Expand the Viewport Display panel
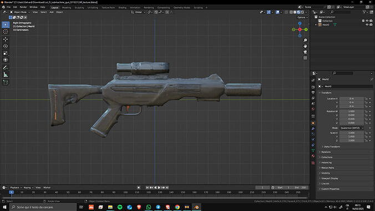 click(x=330, y=178)
